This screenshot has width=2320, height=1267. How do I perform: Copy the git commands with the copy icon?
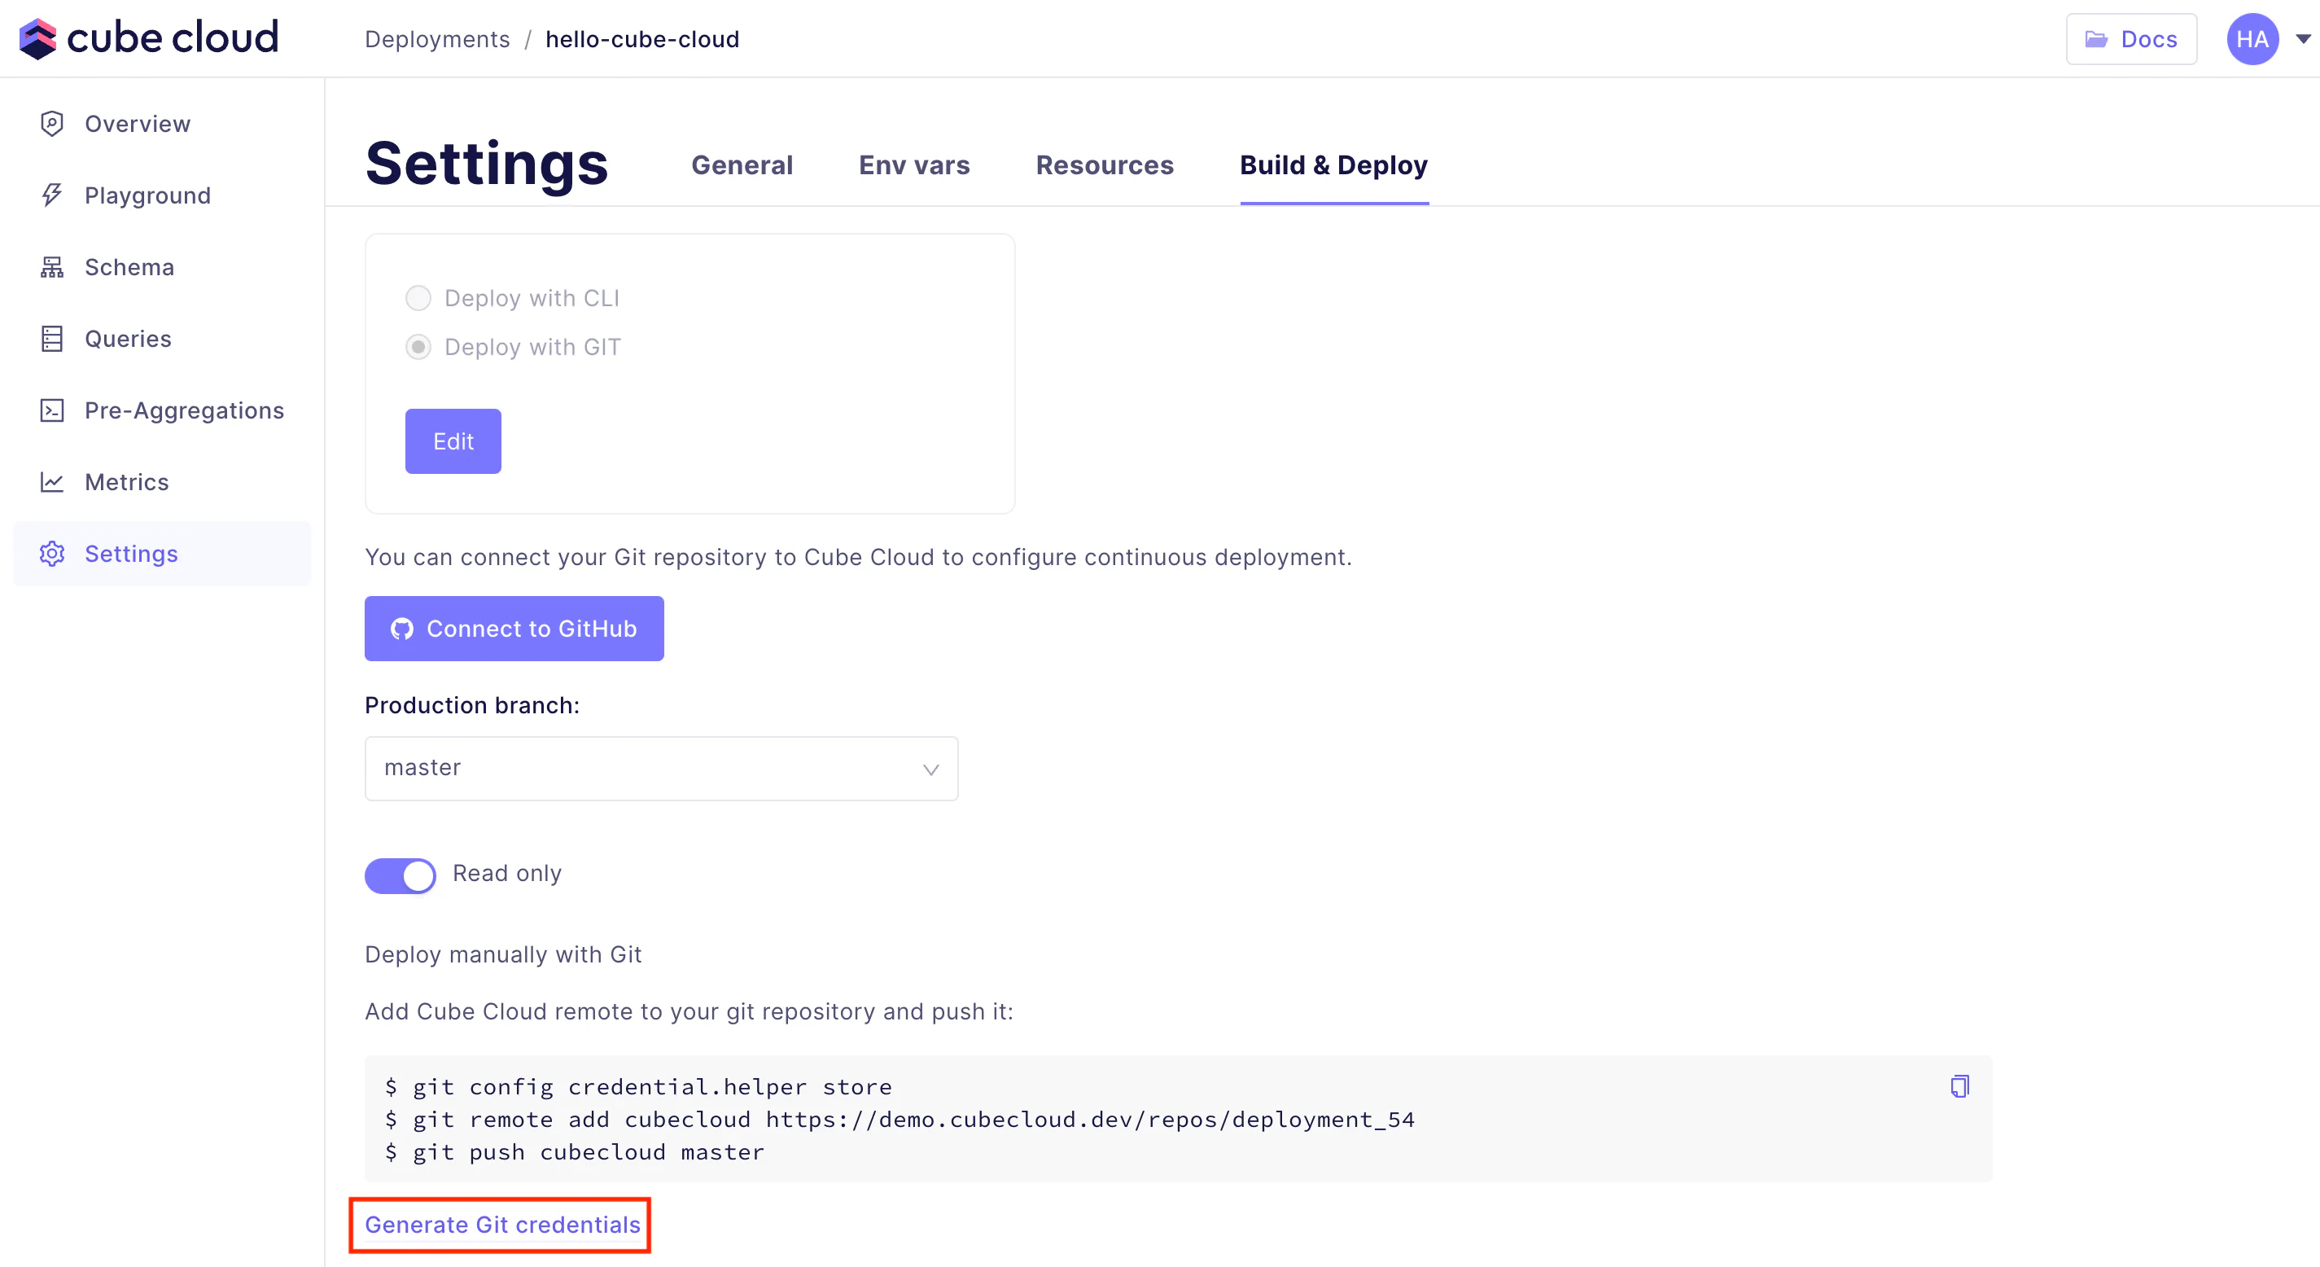click(x=1959, y=1086)
